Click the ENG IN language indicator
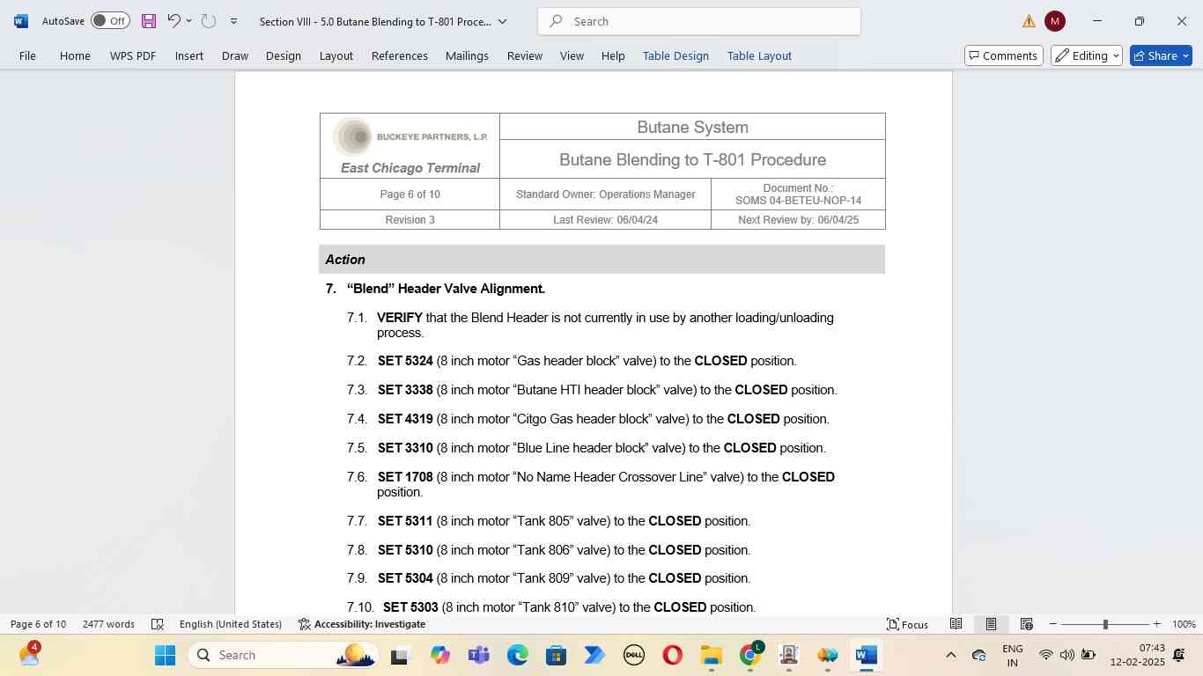Viewport: 1203px width, 676px height. pyautogui.click(x=1013, y=655)
